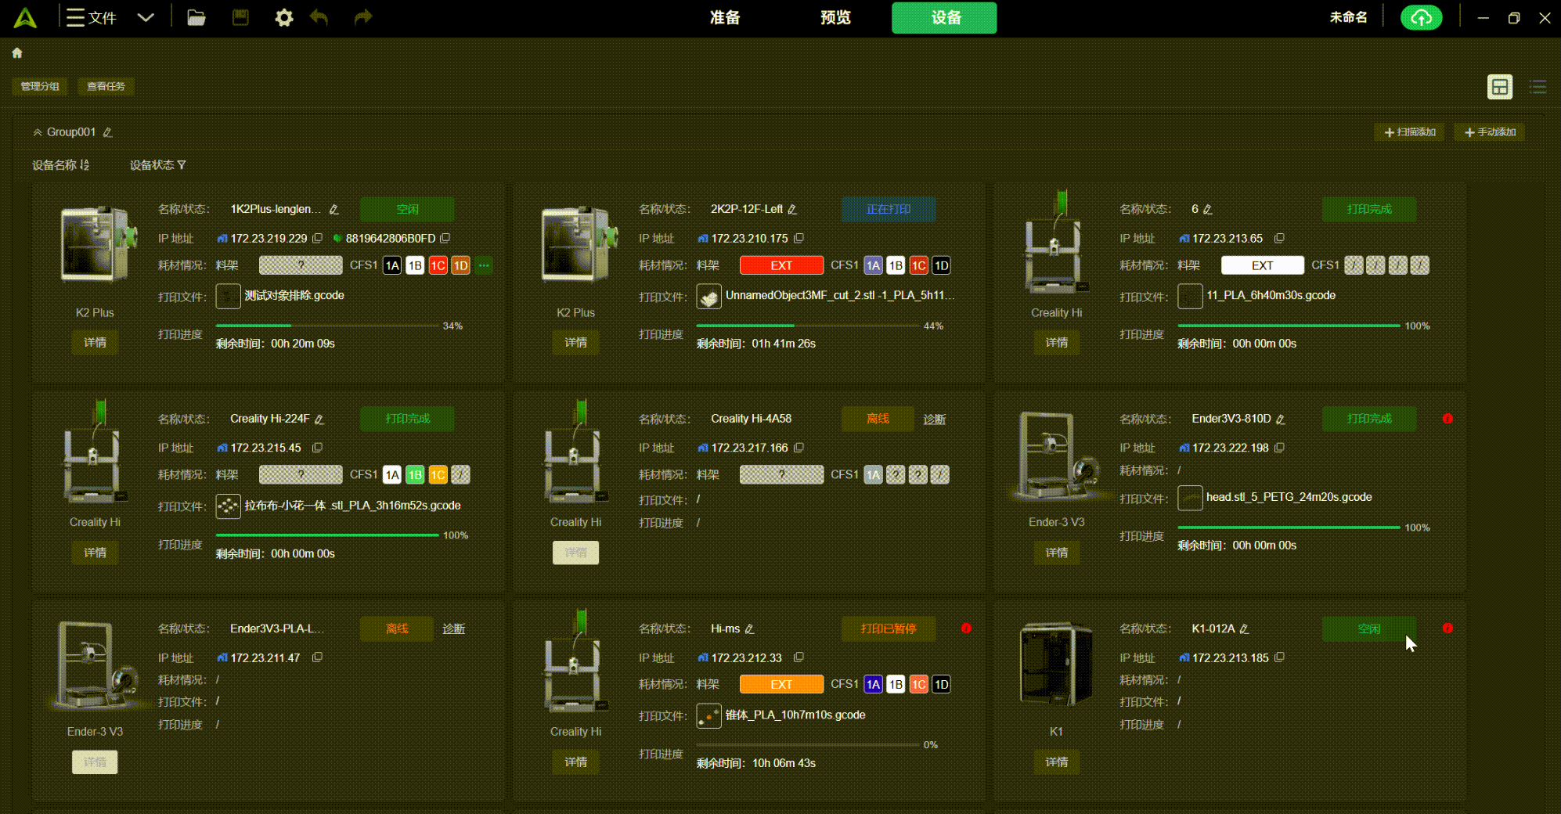Open the 锥体_PLA_10h7m10s file thumbnail
Screen dimensions: 1561x814
tap(708, 715)
